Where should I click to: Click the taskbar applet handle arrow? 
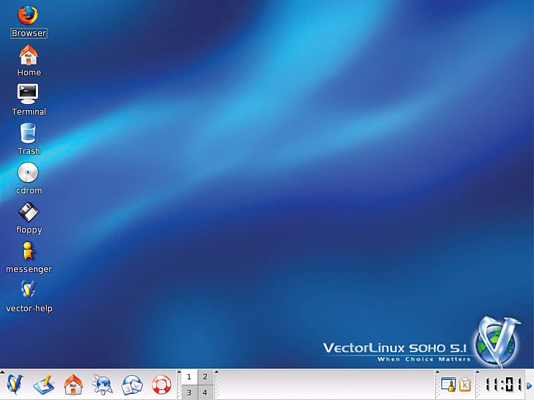[216, 372]
